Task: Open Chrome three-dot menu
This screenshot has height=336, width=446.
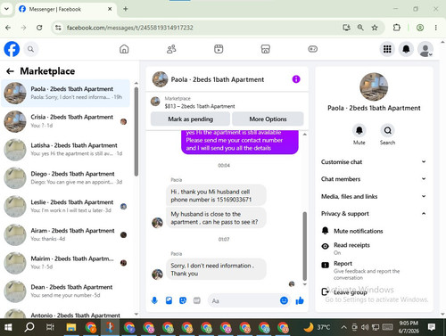Action: (x=436, y=28)
